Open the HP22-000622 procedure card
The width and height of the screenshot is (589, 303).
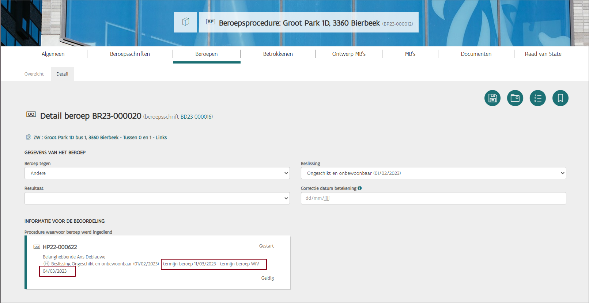coord(60,247)
